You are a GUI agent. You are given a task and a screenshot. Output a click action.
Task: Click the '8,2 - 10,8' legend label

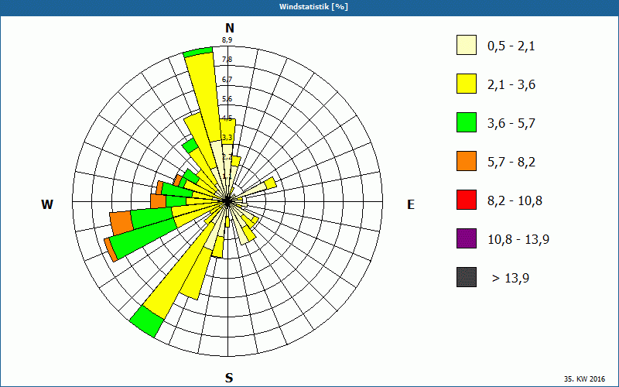pyautogui.click(x=515, y=201)
